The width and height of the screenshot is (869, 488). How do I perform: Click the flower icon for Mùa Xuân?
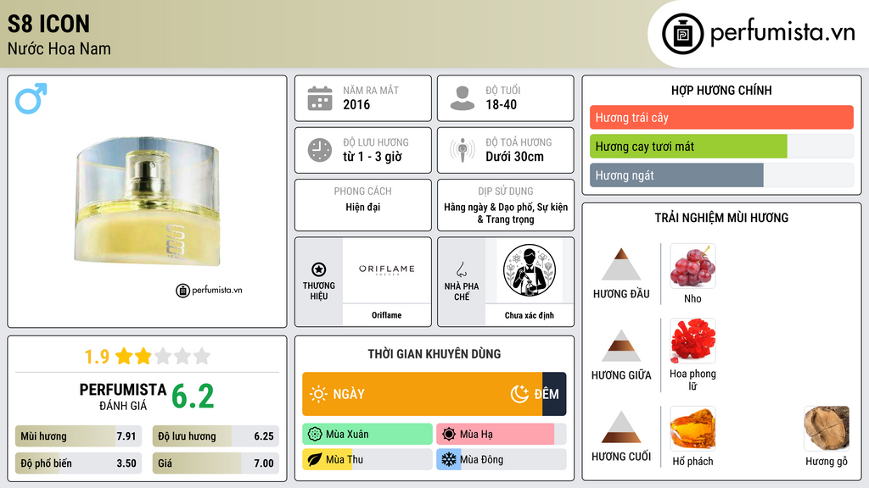315,435
